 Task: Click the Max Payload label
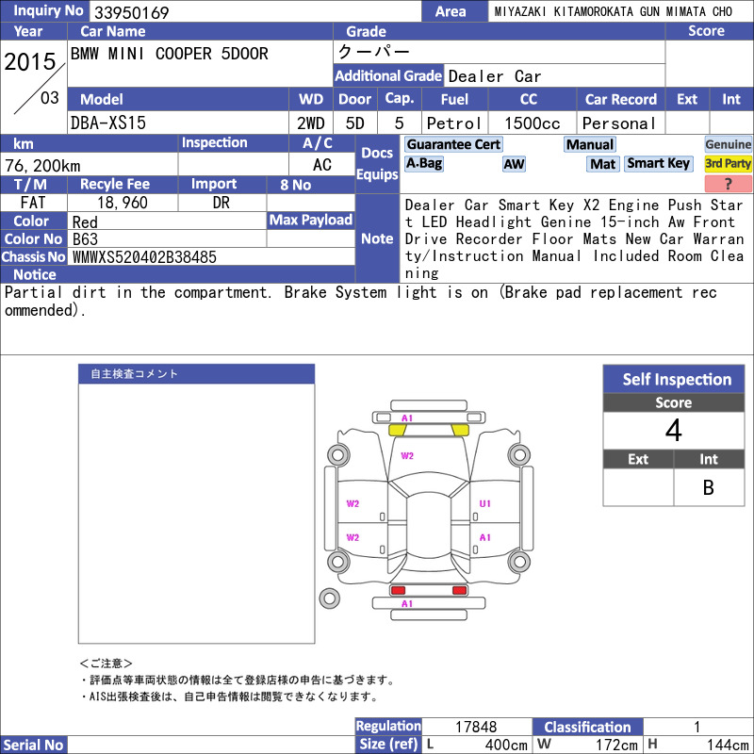coord(311,221)
